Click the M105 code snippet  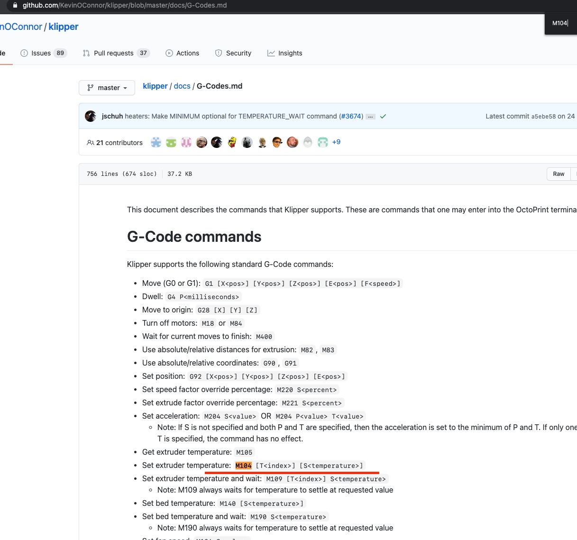click(244, 452)
